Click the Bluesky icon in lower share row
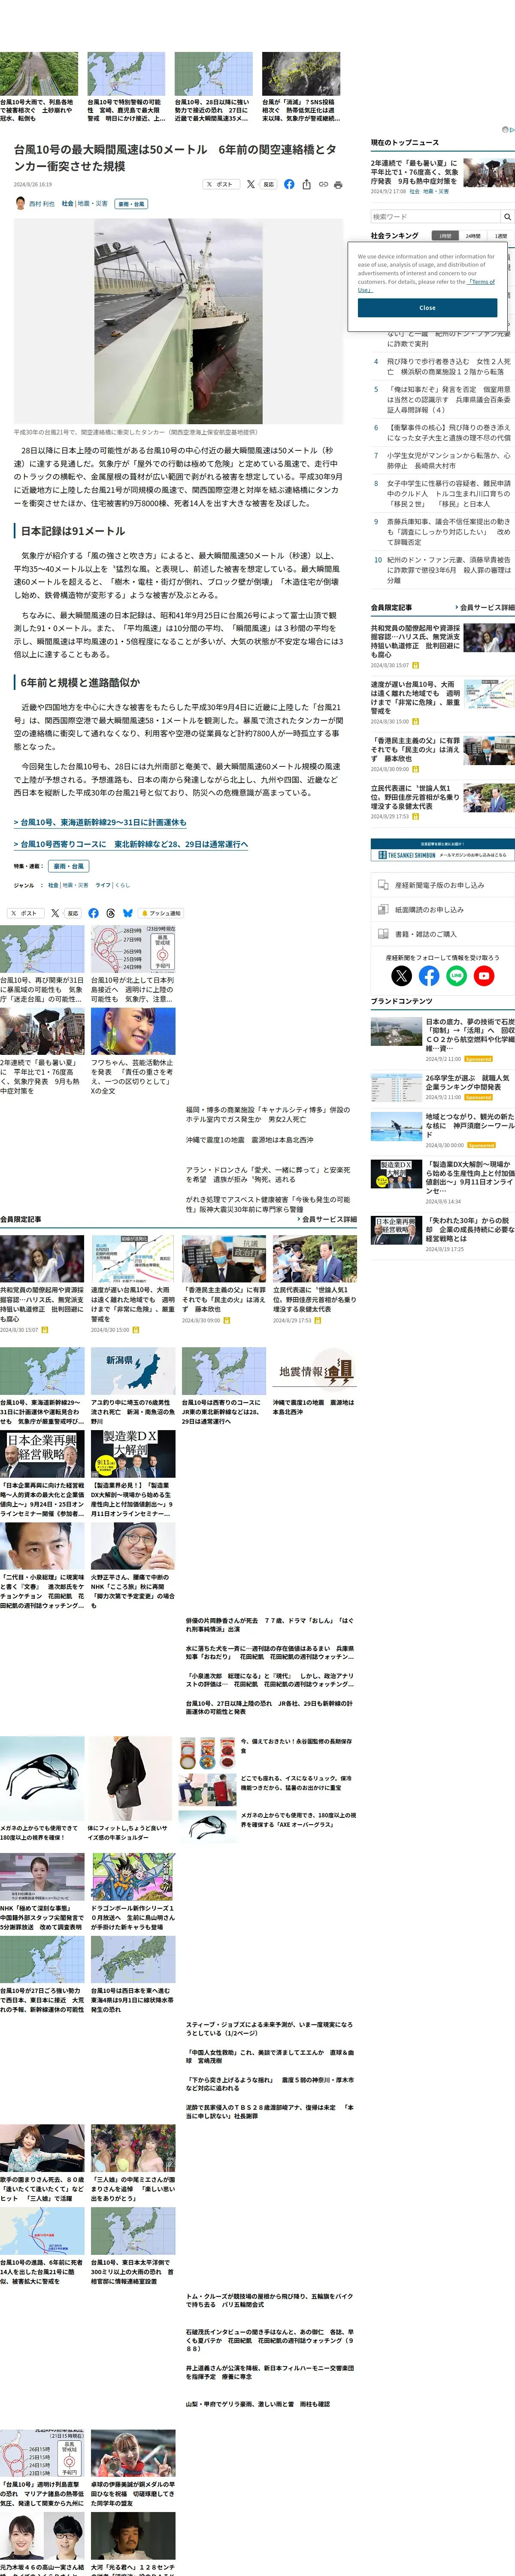This screenshot has height=2576, width=515. pos(127,913)
